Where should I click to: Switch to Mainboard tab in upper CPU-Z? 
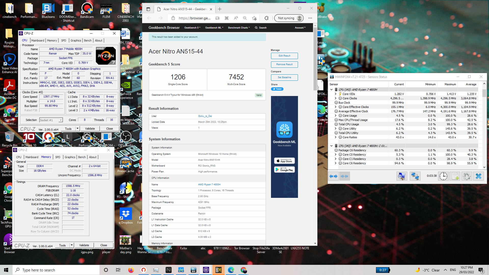point(38,40)
